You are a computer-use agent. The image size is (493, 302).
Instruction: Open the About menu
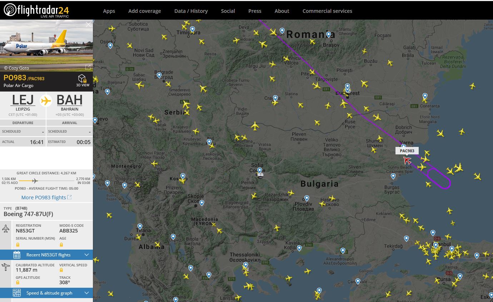282,11
